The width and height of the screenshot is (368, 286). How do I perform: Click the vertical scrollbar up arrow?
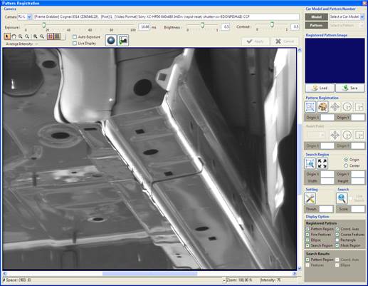point(300,50)
